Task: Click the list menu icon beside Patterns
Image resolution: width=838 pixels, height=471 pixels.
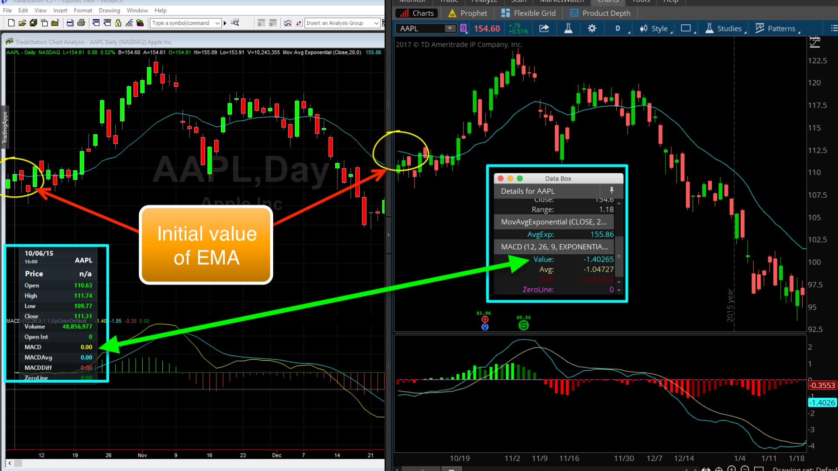Action: 834,28
